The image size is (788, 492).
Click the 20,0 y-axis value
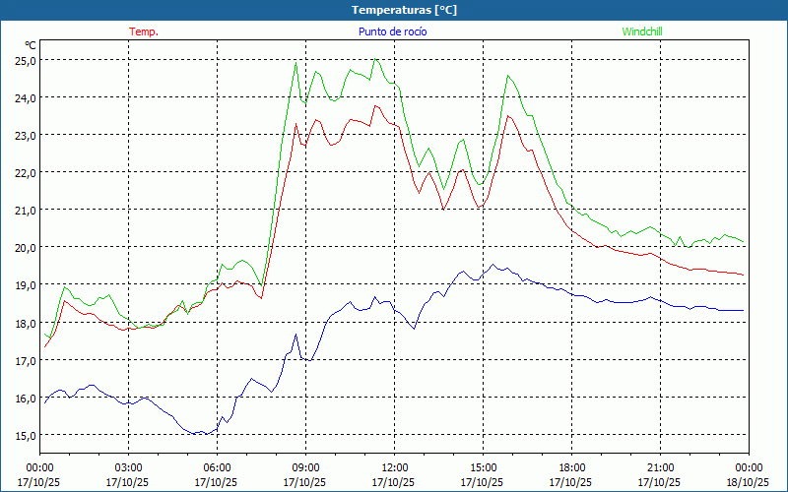tap(25, 247)
